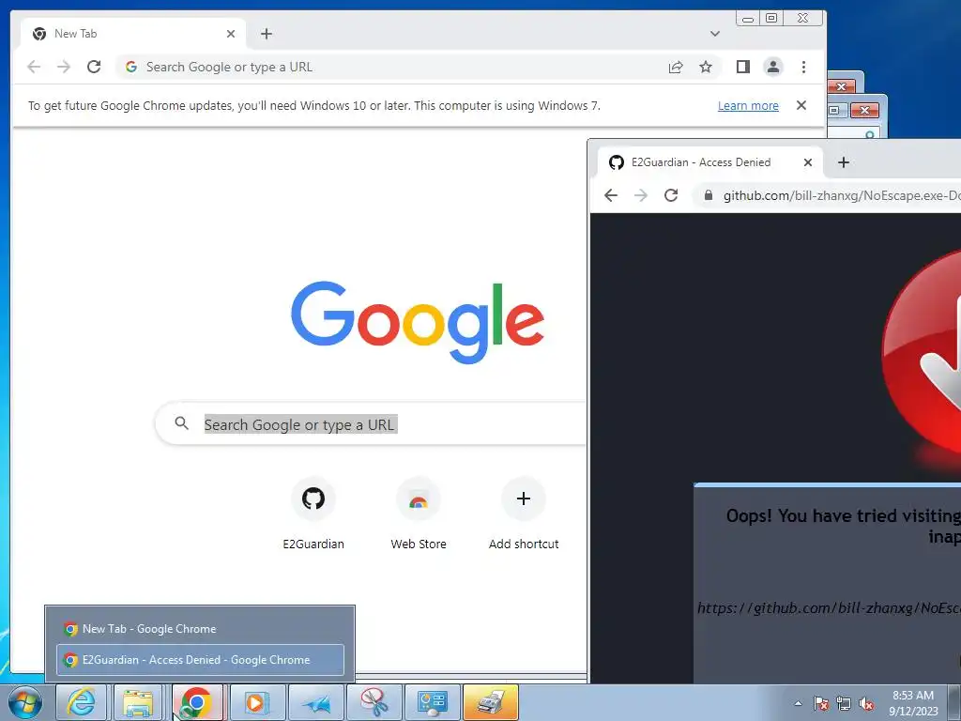Click the Action Center flag in the tray
This screenshot has width=961, height=721.
pos(821,703)
